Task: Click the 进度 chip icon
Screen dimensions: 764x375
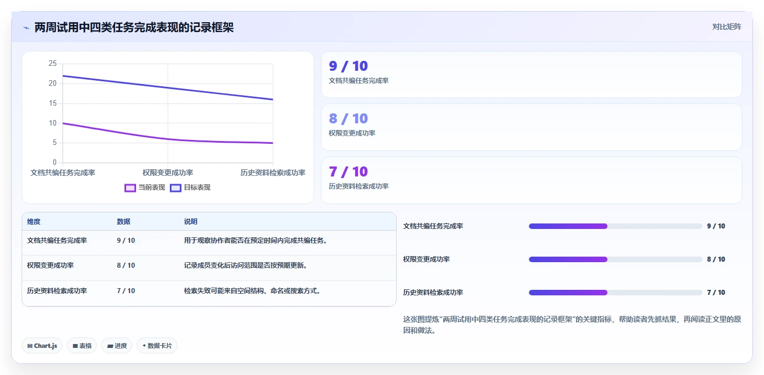Action: tap(110, 346)
